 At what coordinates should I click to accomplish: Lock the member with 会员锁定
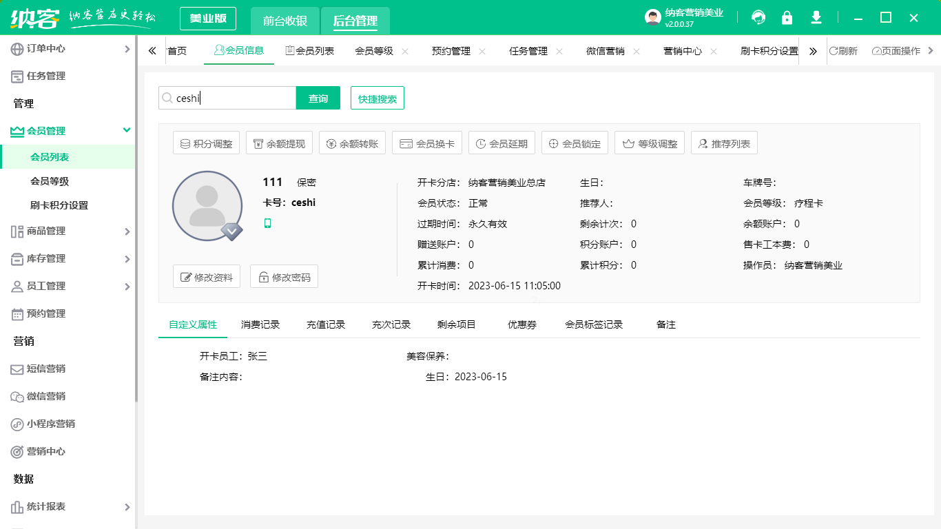pyautogui.click(x=575, y=143)
